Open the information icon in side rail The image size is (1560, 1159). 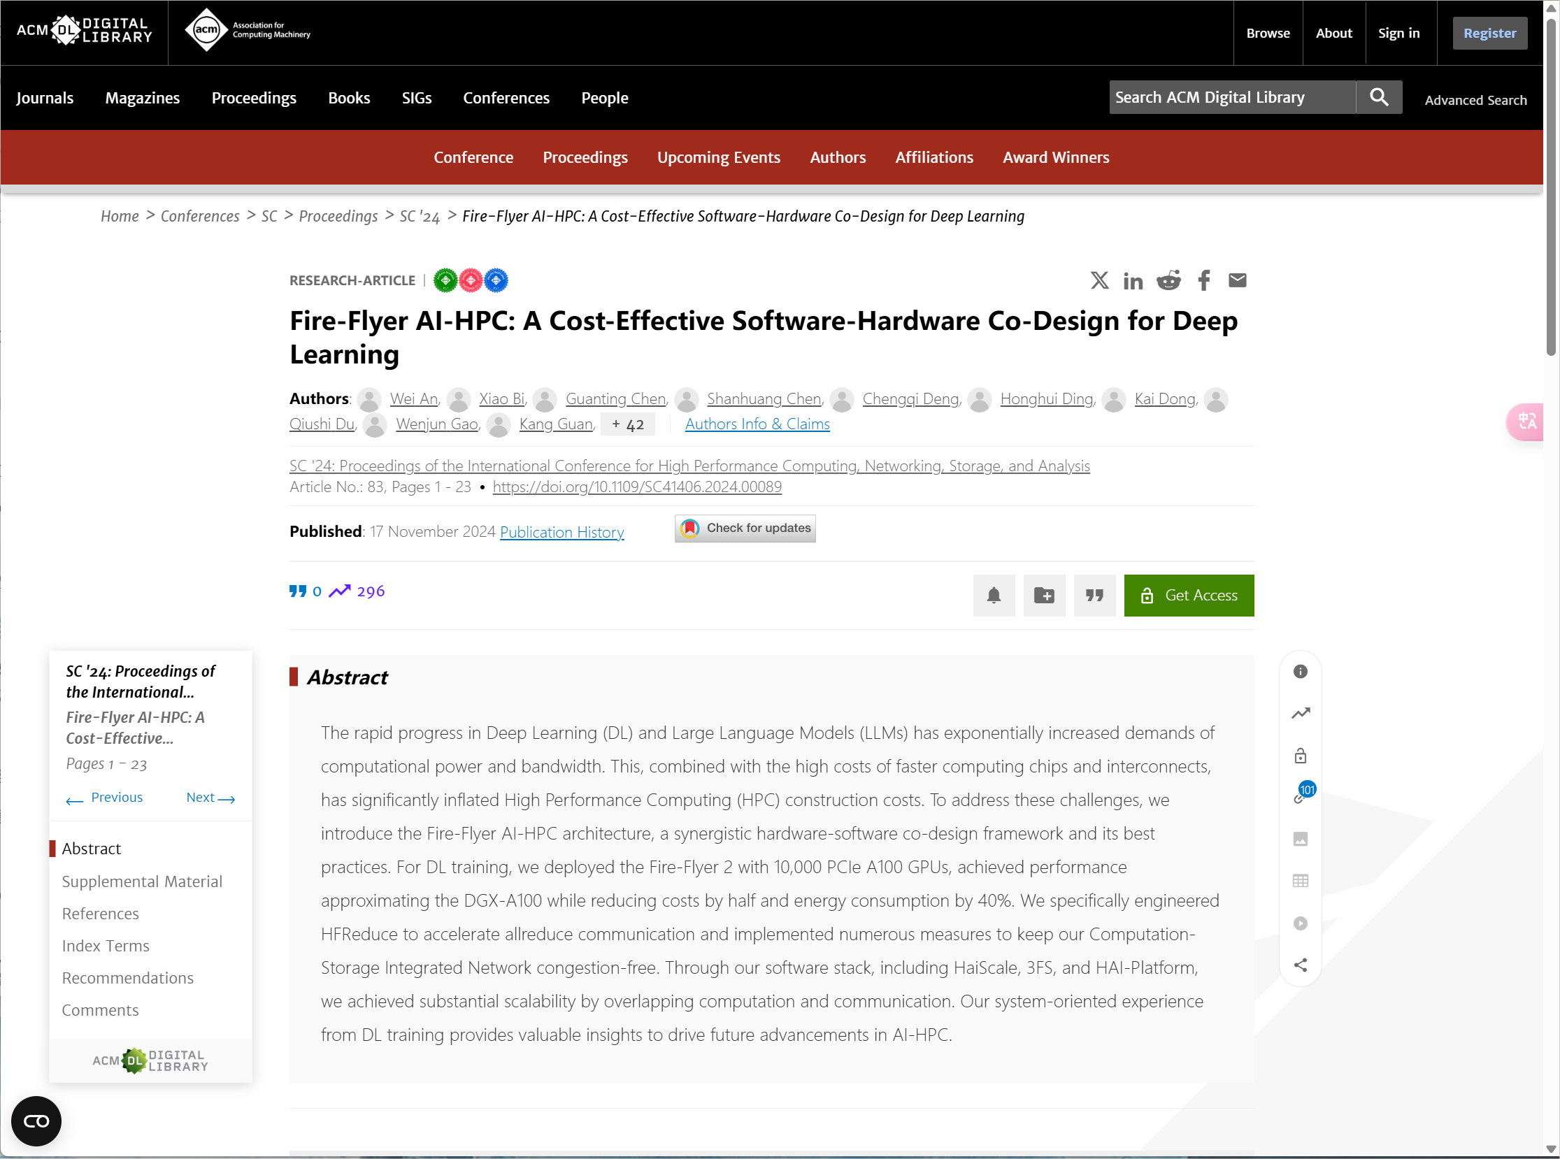click(x=1301, y=671)
